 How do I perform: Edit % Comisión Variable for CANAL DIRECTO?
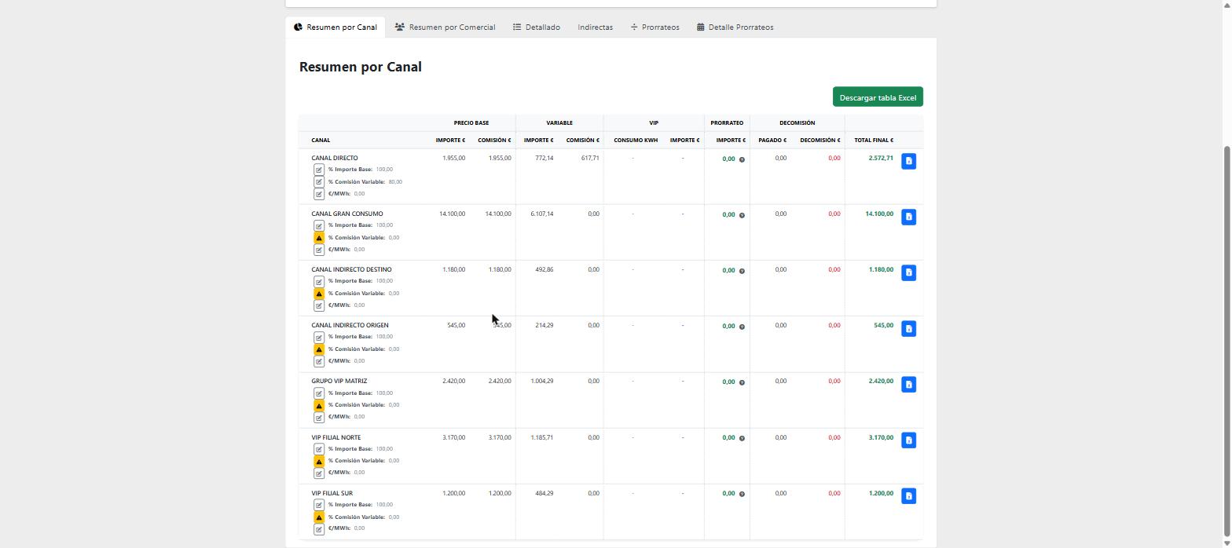(x=319, y=182)
